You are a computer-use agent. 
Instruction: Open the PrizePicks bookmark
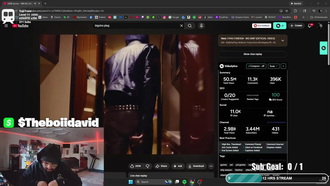point(222,17)
